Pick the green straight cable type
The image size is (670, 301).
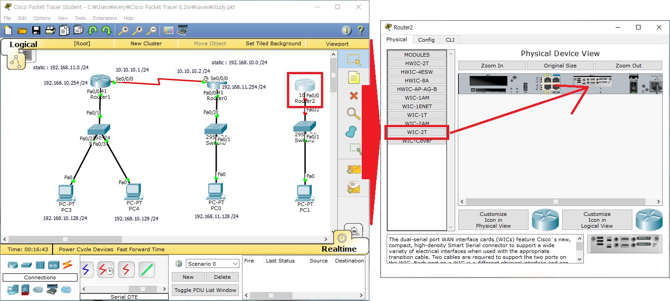click(147, 270)
